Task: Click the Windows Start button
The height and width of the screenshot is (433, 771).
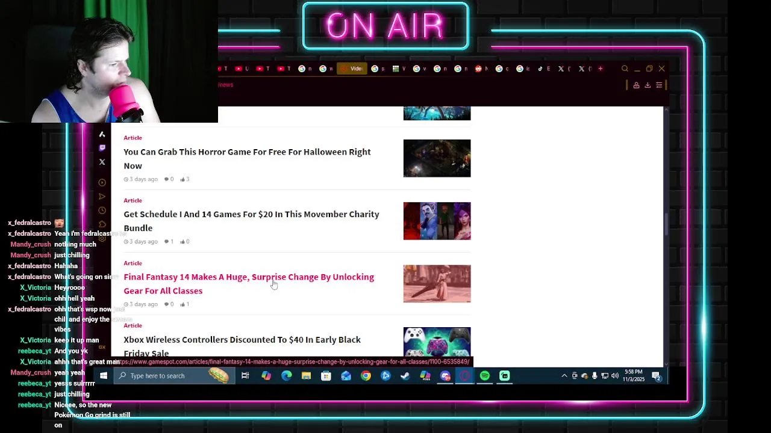Action: pos(103,376)
